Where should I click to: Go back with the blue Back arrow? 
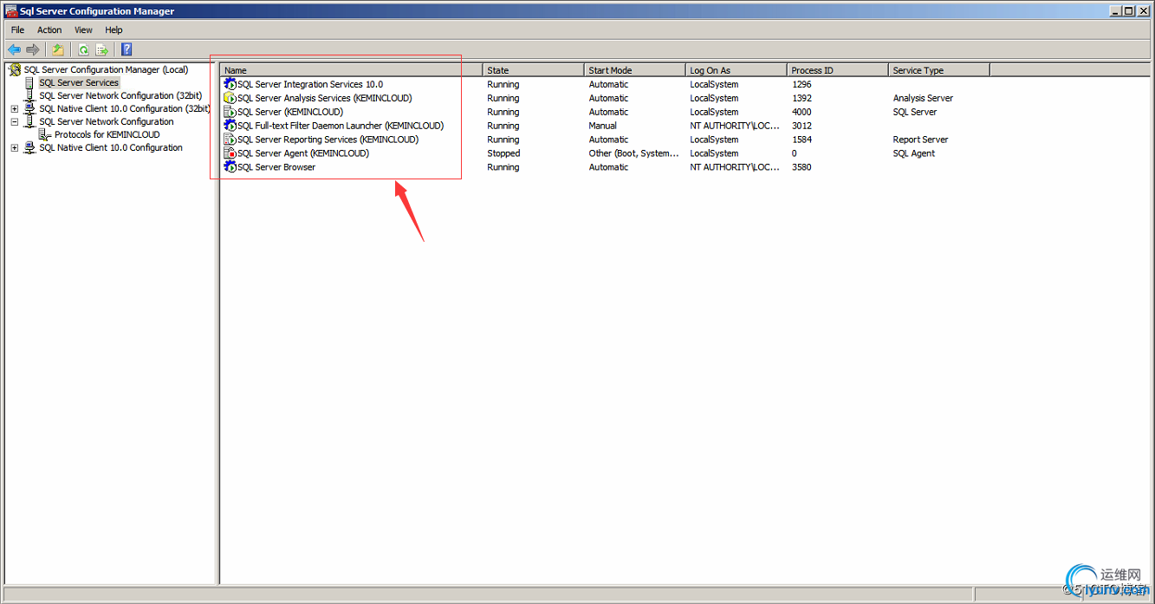pos(14,49)
